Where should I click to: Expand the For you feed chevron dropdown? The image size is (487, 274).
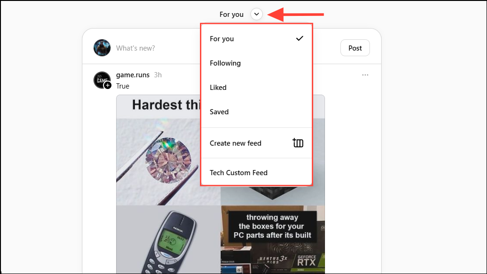pyautogui.click(x=257, y=15)
